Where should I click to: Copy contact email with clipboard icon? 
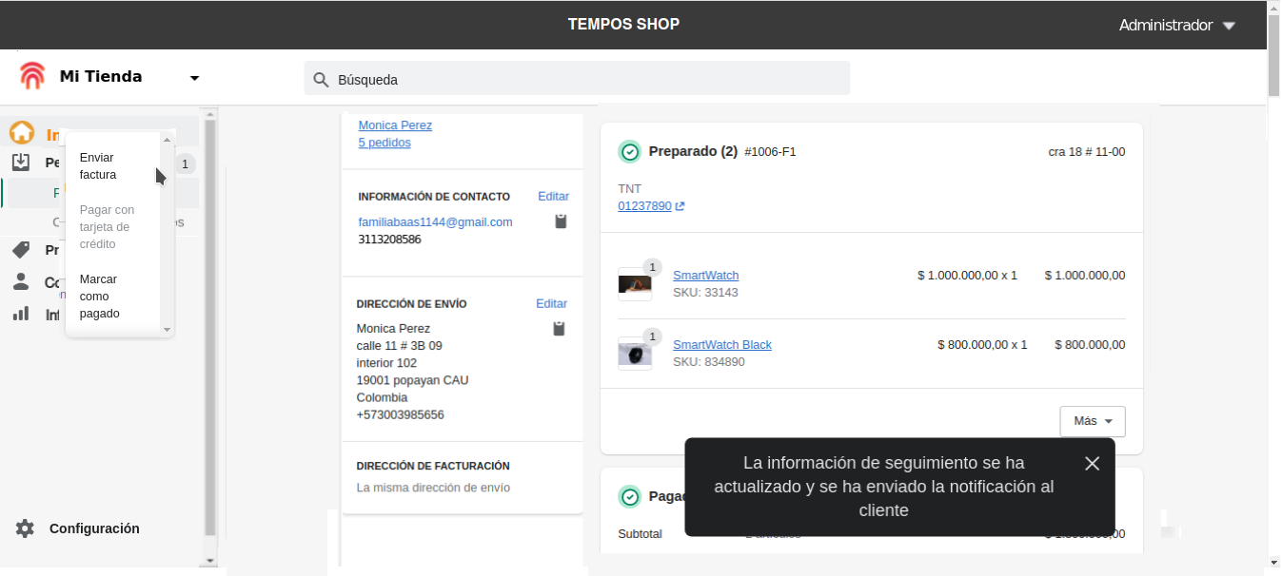tap(561, 221)
